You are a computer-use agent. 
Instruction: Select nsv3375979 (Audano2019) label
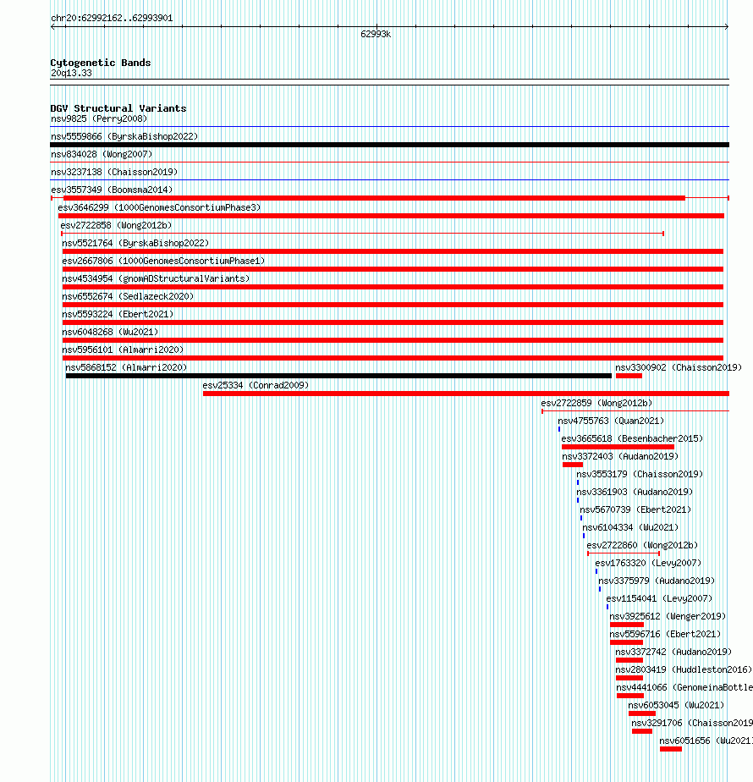(x=657, y=581)
